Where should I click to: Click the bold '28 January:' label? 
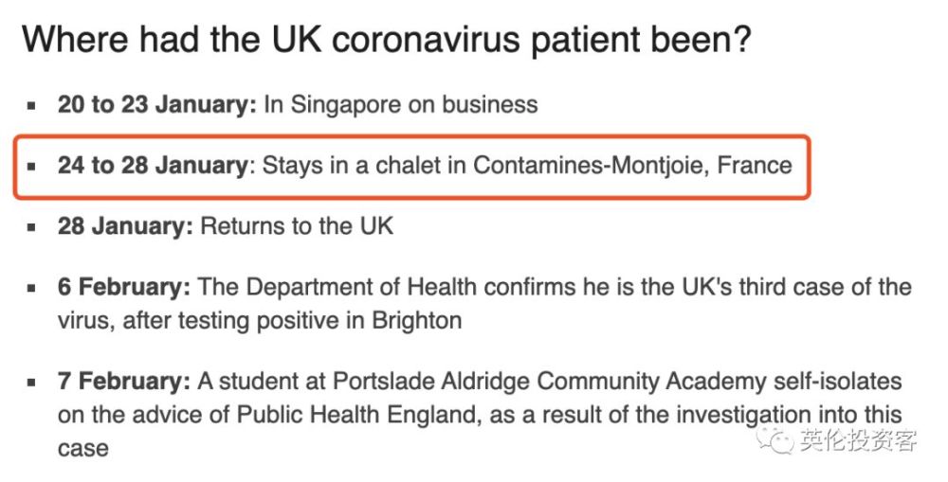125,226
